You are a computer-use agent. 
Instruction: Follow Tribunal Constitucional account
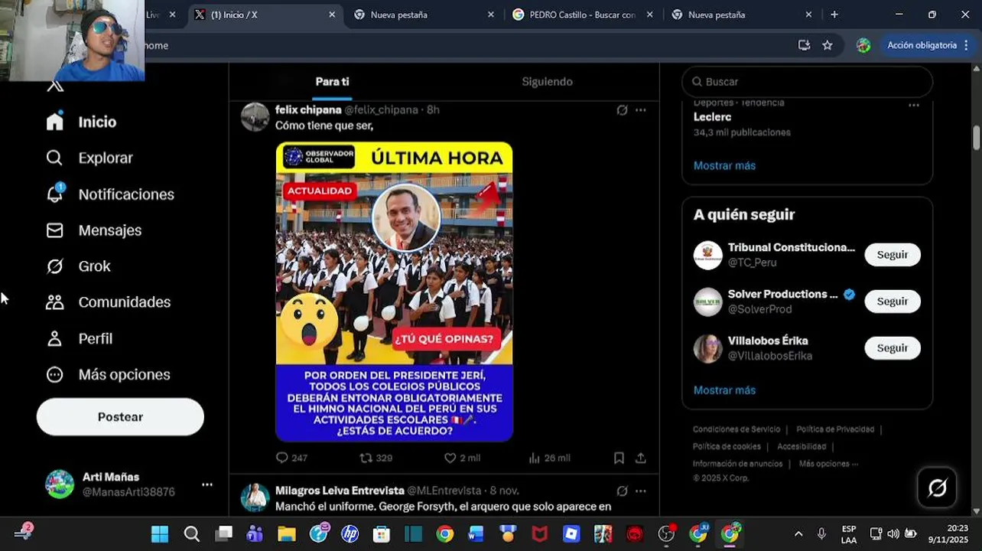coord(893,255)
